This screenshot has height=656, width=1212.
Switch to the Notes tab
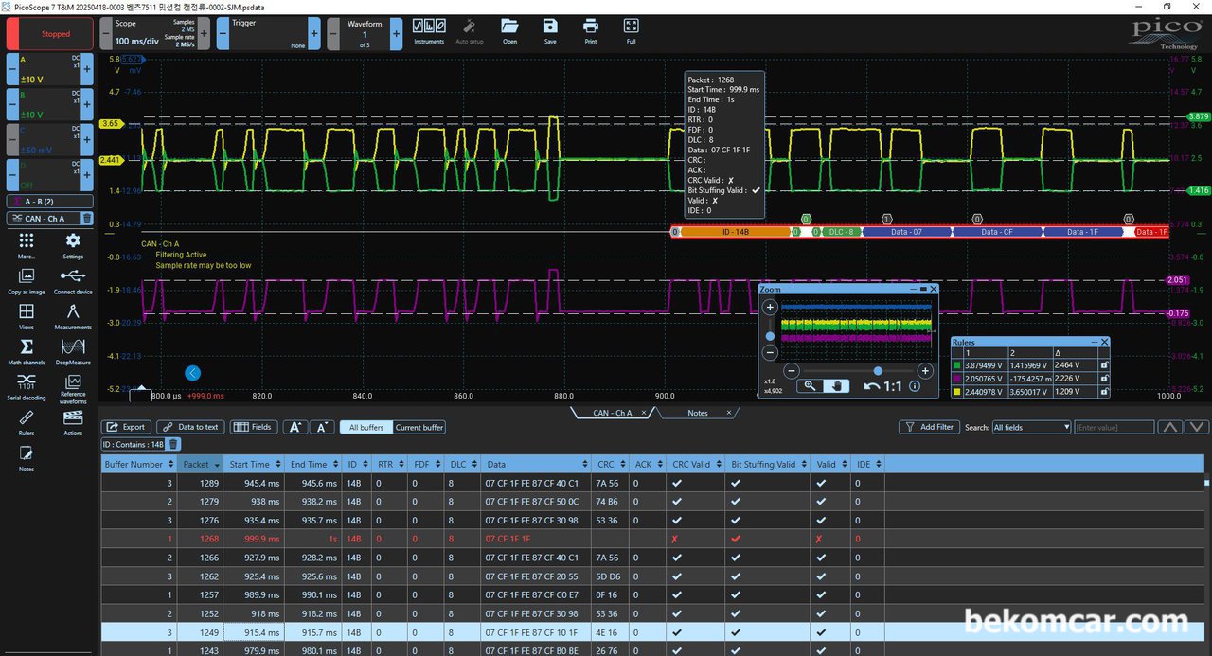(x=698, y=413)
